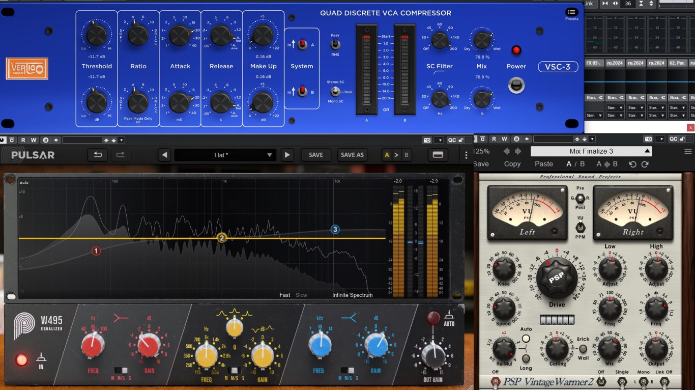Screen dimensions: 695x390
Task: Click Paste in the PSP preset bar
Action: (x=543, y=164)
